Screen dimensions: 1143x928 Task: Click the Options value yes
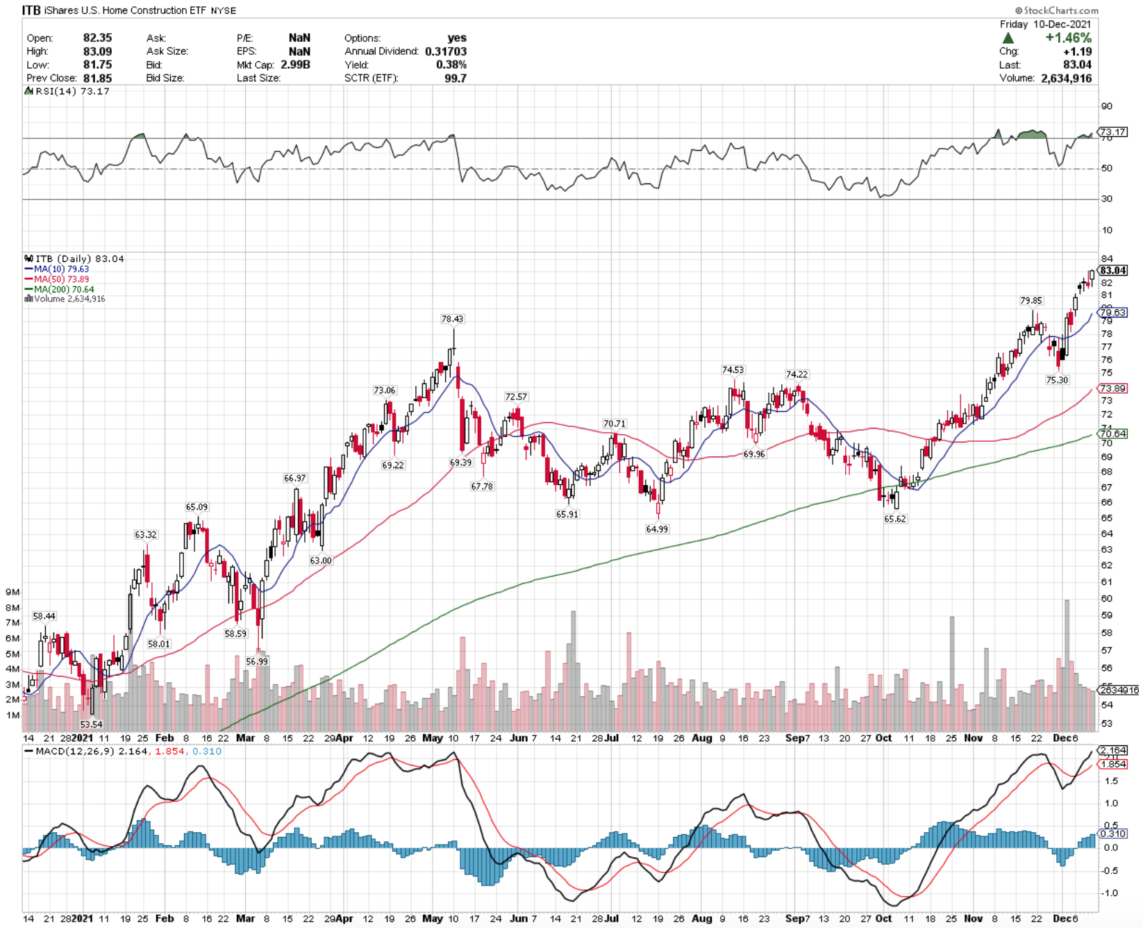[457, 38]
